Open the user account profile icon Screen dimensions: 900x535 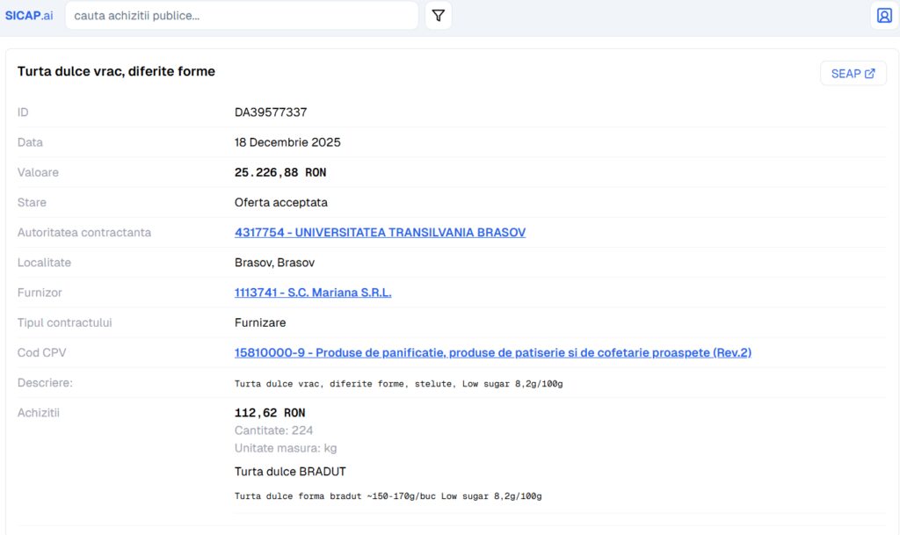point(884,16)
